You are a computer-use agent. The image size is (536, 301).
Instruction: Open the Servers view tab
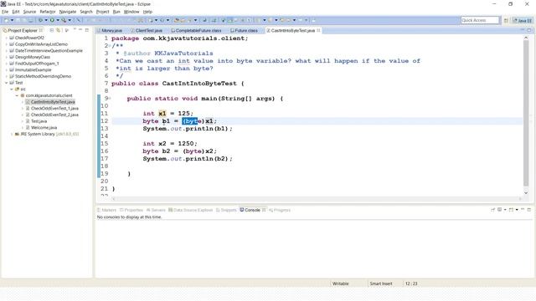(x=156, y=210)
